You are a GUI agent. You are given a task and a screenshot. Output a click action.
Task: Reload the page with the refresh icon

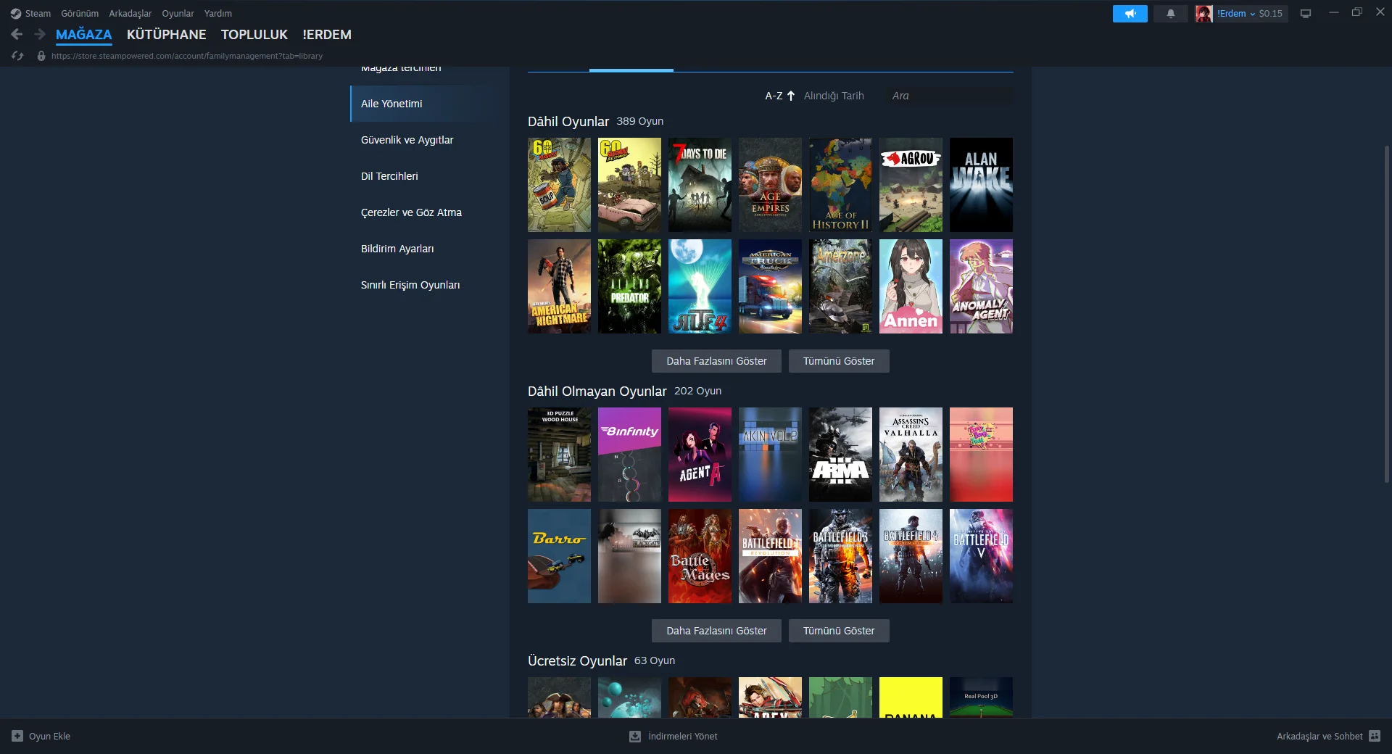click(x=17, y=56)
